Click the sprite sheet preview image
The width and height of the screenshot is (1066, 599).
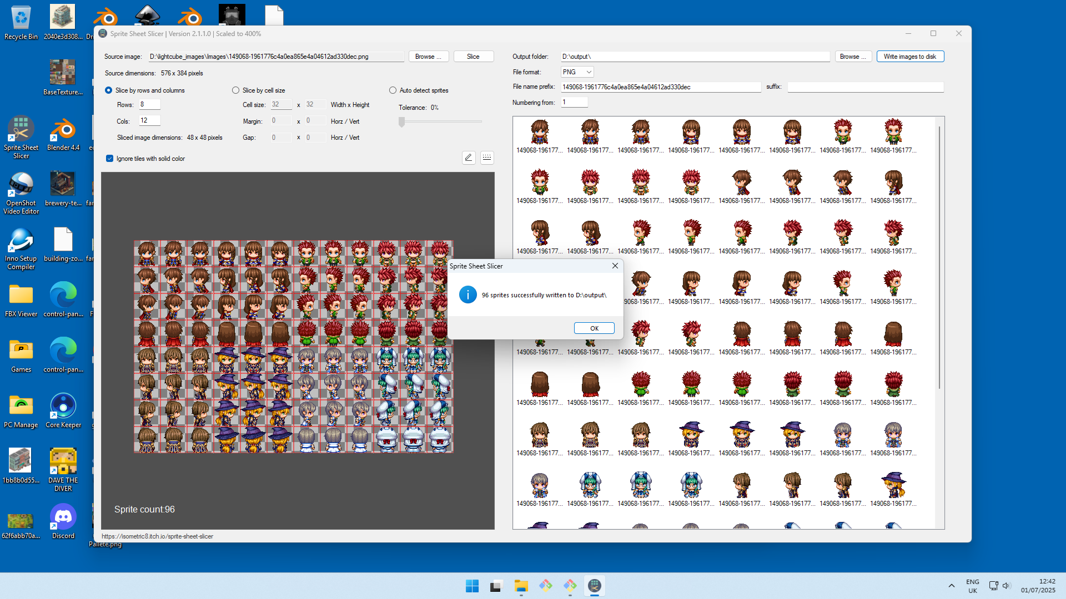point(293,347)
